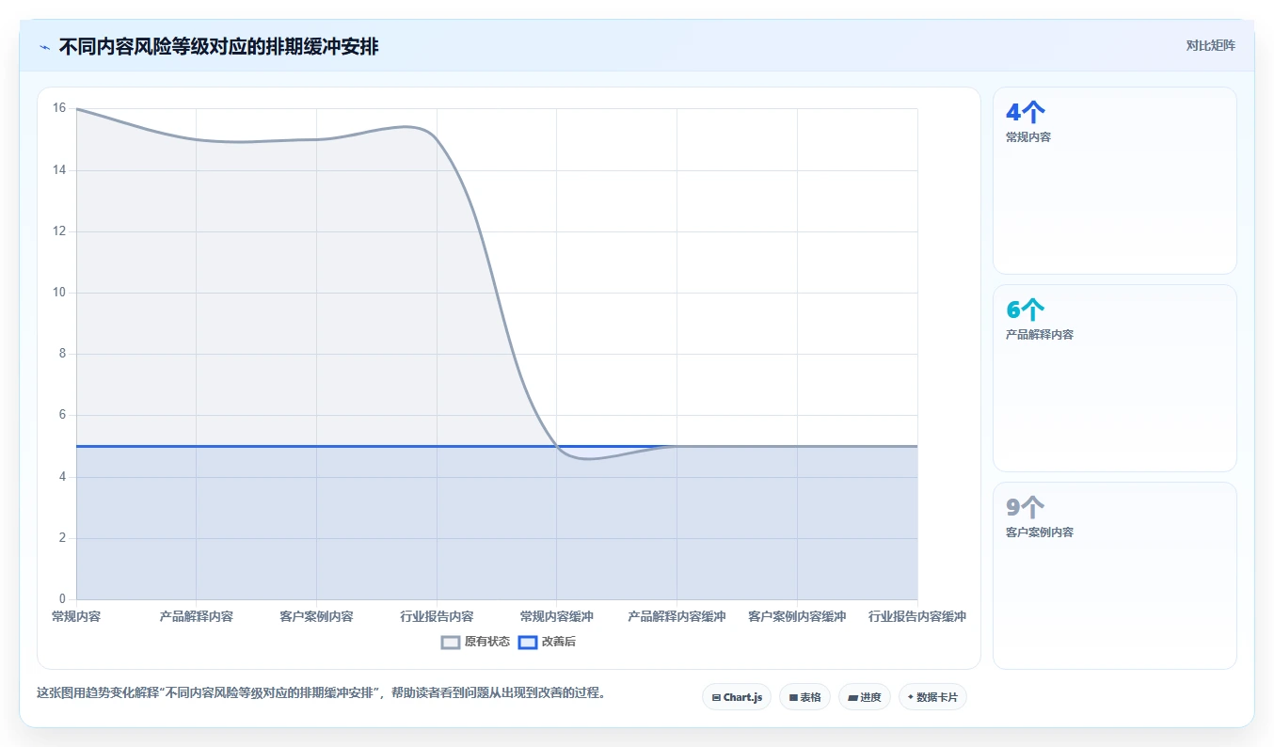The height and width of the screenshot is (747, 1274).
Task: Click the 对比矩阵 label in the header
Action: (1210, 45)
